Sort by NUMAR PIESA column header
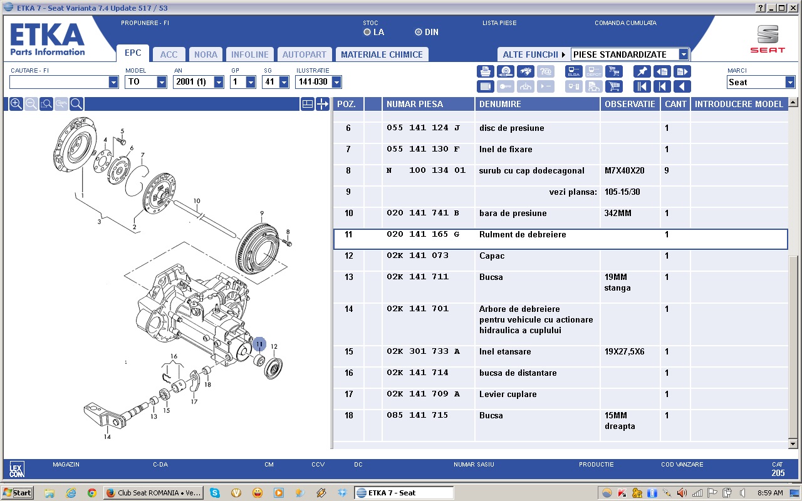The height and width of the screenshot is (501, 802). pyautogui.click(x=429, y=104)
